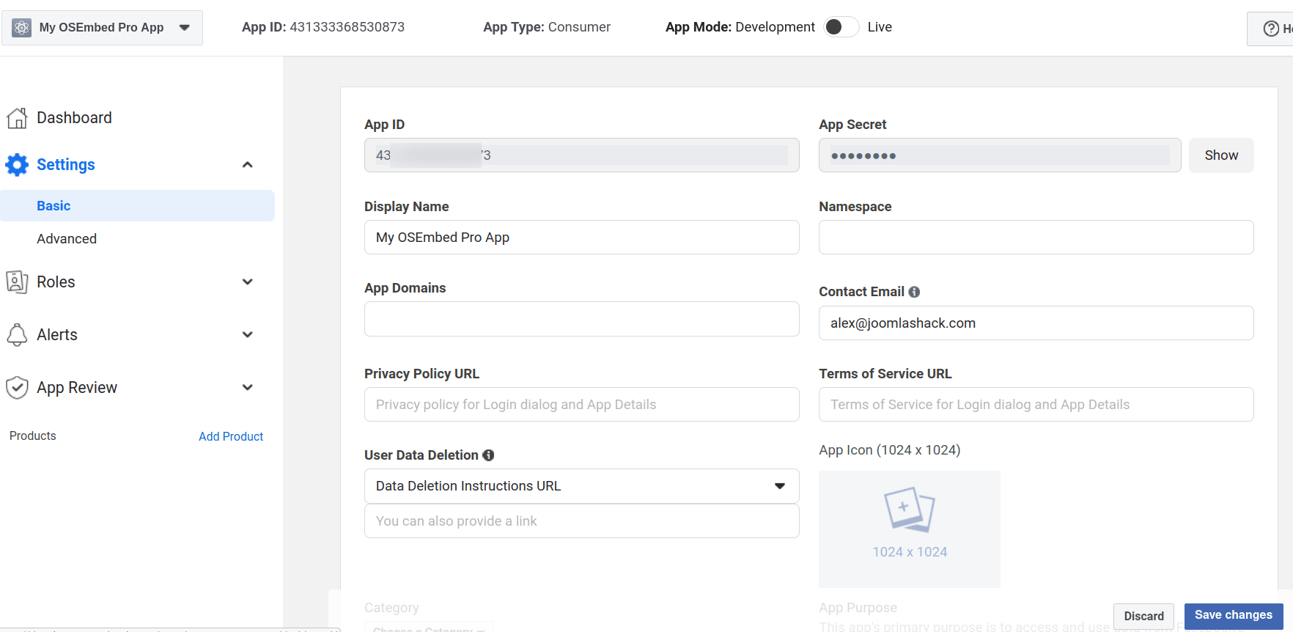The height and width of the screenshot is (632, 1293).
Task: Click the App Review label in sidebar
Action: click(77, 388)
